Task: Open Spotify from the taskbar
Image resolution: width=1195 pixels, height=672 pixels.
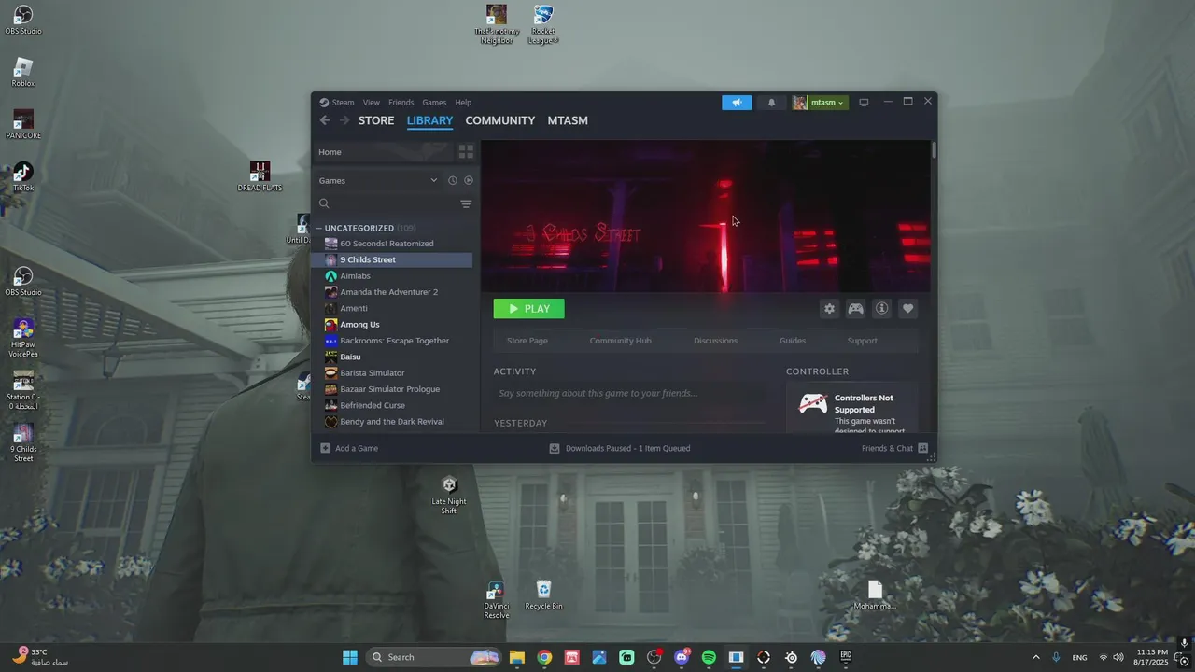Action: [709, 657]
